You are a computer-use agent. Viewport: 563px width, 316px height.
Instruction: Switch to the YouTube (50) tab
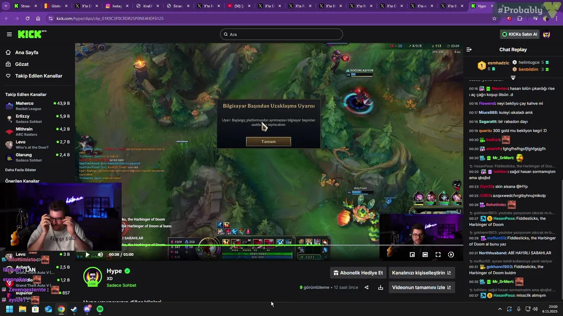click(239, 6)
